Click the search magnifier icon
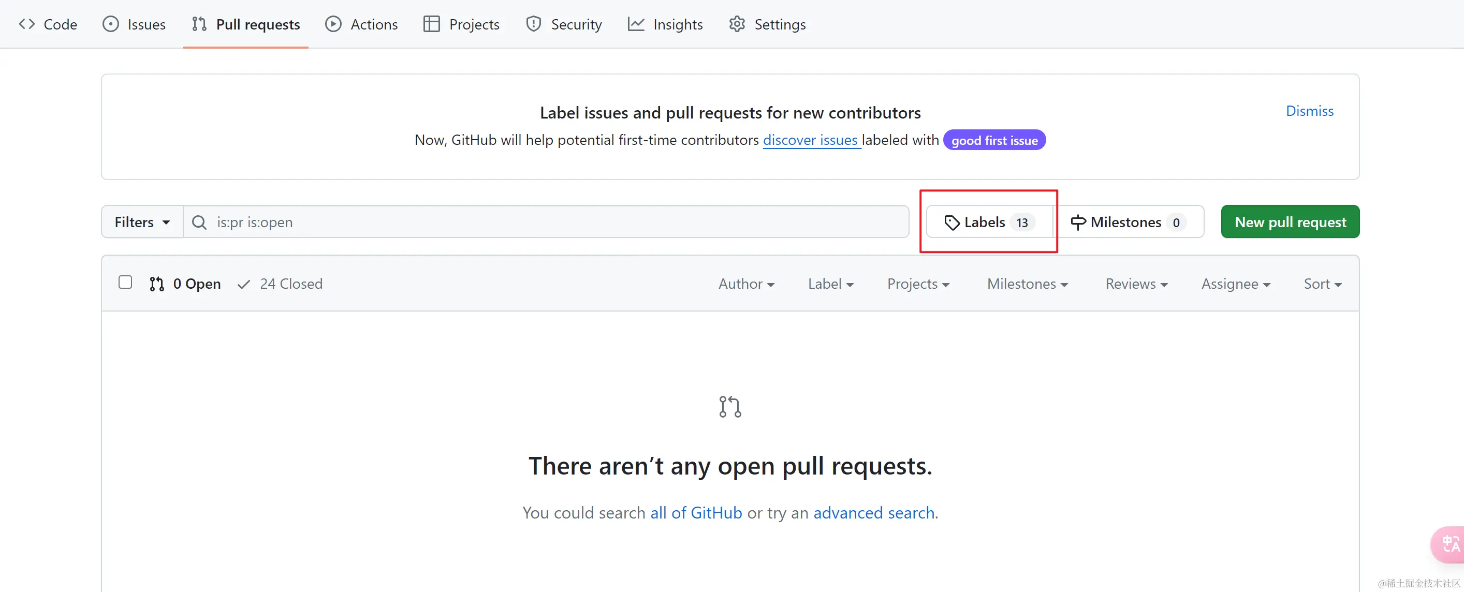This screenshot has height=592, width=1464. coord(199,222)
